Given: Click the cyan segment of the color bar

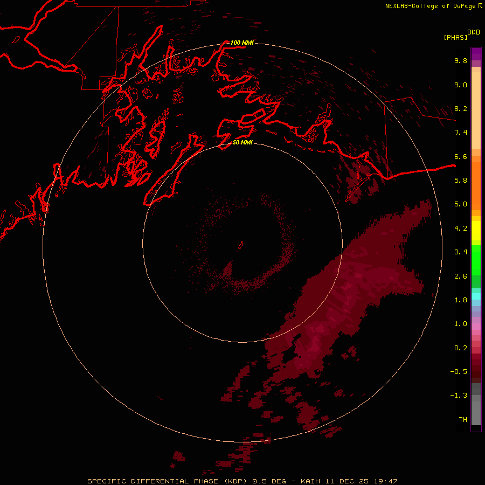Looking at the screenshot, I should tap(476, 296).
